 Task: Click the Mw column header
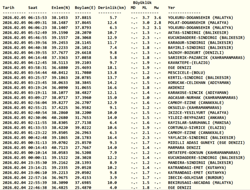click(157, 7)
